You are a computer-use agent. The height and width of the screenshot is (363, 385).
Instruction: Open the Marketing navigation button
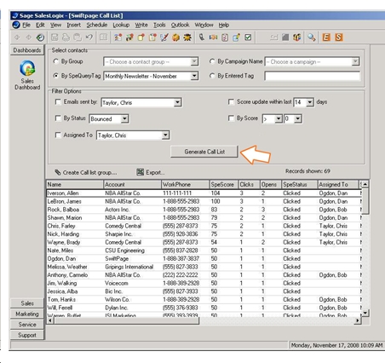click(x=27, y=314)
